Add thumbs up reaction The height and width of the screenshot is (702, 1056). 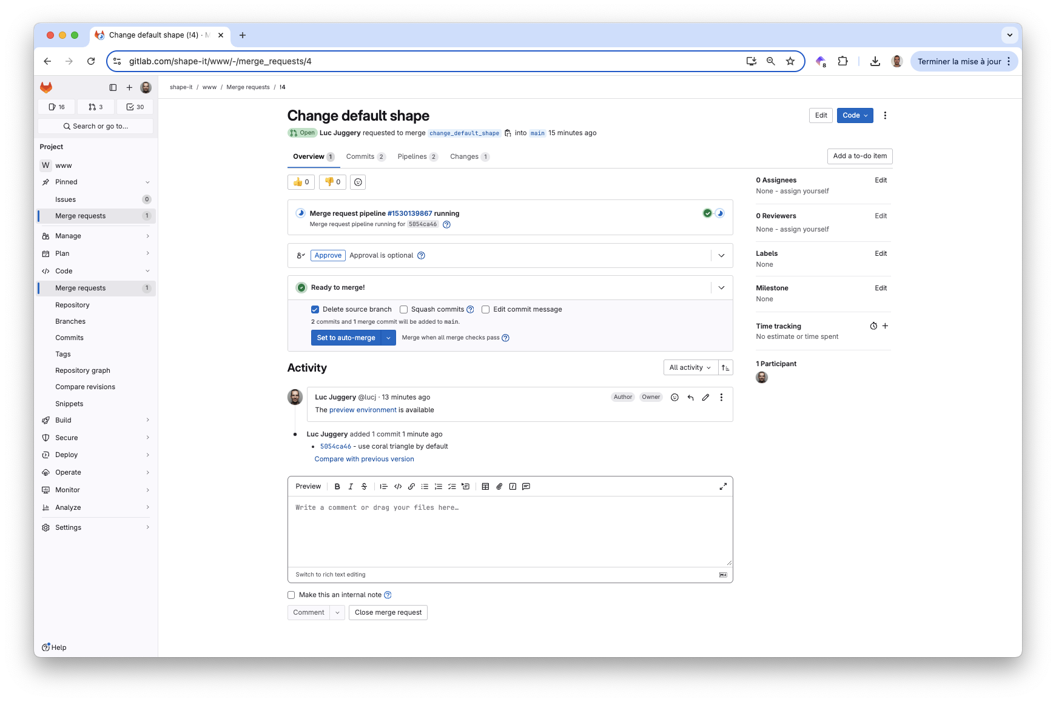301,182
